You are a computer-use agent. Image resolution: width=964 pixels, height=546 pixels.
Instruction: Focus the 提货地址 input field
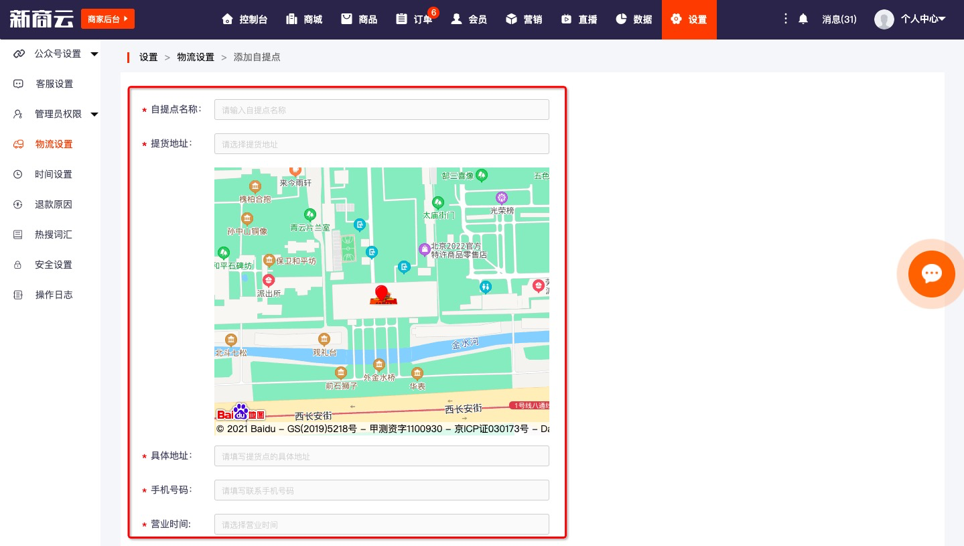tap(382, 144)
